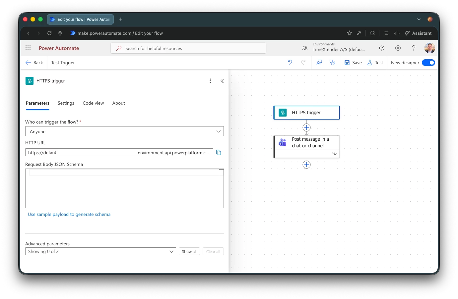This screenshot has width=458, height=299.
Task: Toggle the New designer switch off
Action: click(x=428, y=63)
